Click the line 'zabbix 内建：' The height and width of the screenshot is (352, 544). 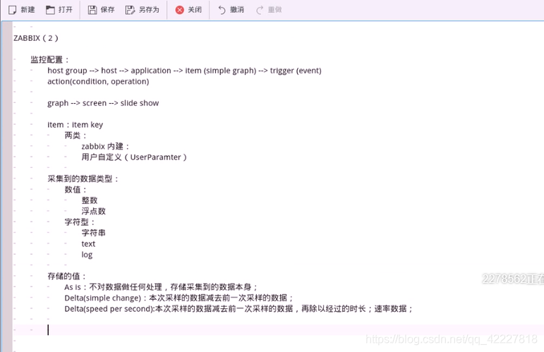click(105, 146)
